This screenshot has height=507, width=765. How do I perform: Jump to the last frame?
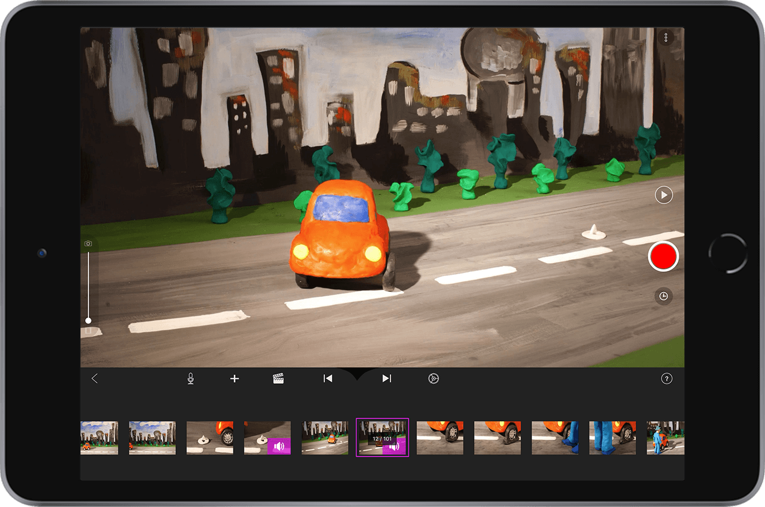(387, 378)
